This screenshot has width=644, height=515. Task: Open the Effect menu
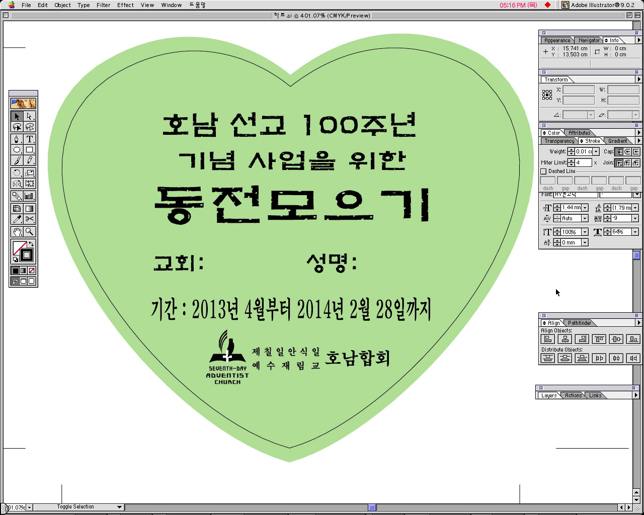coord(125,5)
